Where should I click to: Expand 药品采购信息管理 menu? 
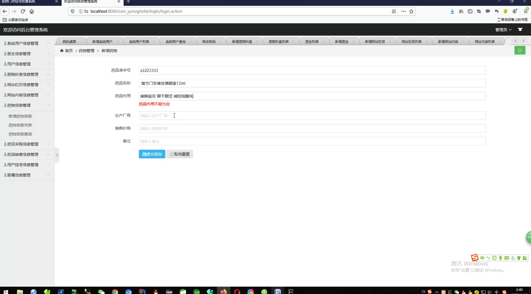pyautogui.click(x=27, y=144)
